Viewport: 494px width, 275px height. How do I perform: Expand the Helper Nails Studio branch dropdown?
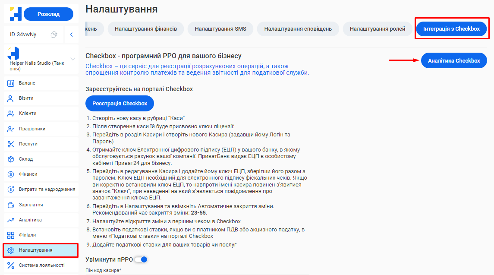pyautogui.click(x=72, y=59)
